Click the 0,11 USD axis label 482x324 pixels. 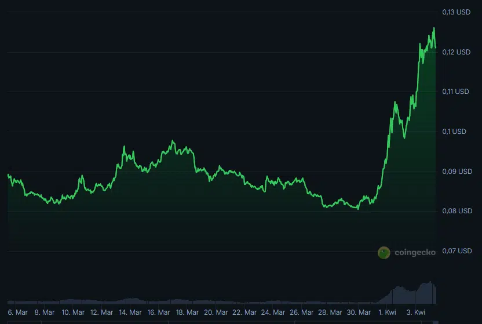pos(457,92)
